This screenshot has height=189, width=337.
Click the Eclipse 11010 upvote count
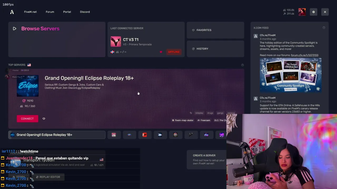click(x=28, y=101)
